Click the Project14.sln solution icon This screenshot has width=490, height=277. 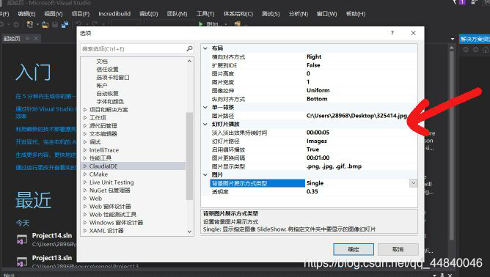22,240
